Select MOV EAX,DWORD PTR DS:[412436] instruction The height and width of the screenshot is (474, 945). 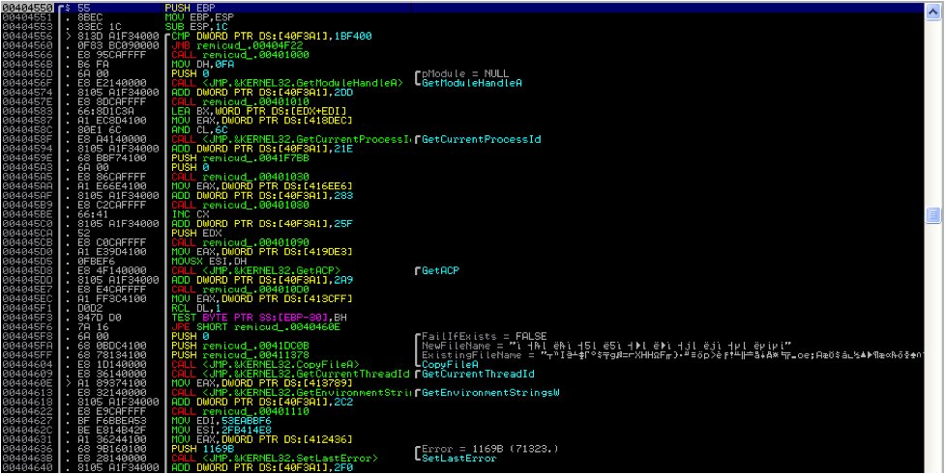[262, 439]
